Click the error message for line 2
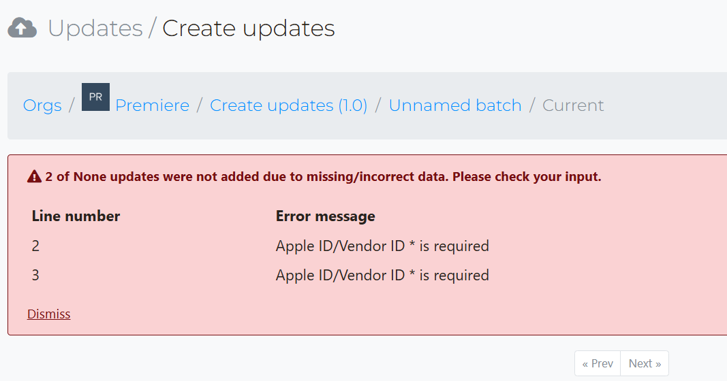Viewport: 727px width, 381px height. [x=382, y=246]
